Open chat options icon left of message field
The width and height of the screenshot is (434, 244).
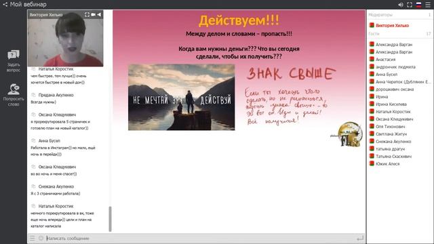coord(33,238)
